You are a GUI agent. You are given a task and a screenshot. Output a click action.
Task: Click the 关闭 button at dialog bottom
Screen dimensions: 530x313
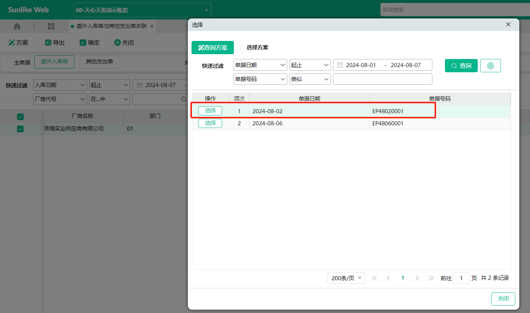tap(503, 299)
